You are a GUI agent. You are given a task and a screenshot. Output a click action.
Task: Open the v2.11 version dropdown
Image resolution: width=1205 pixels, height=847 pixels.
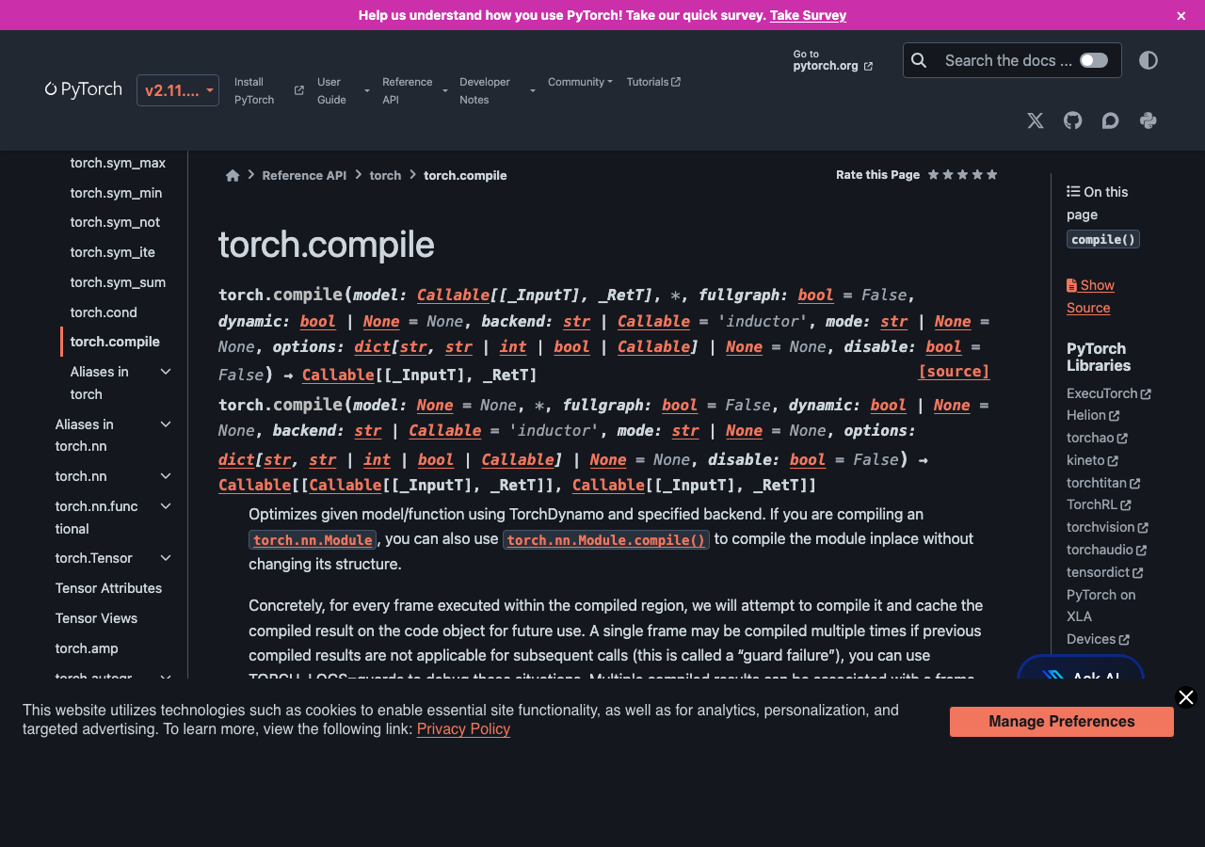coord(177,90)
